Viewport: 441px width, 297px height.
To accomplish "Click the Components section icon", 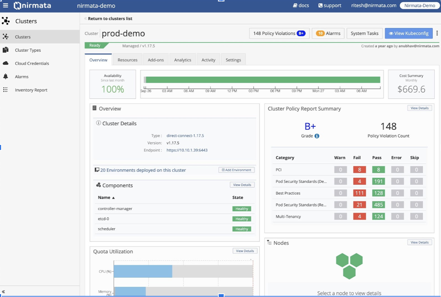I will pyautogui.click(x=98, y=185).
